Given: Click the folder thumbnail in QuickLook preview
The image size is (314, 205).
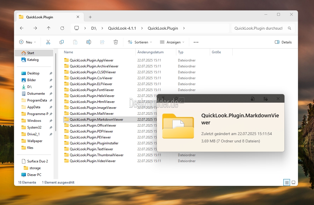Looking at the screenshot, I should click(x=178, y=126).
